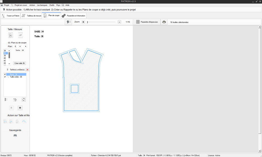Go to next Plan with right arrow
The image size is (262, 157).
coord(25,46)
